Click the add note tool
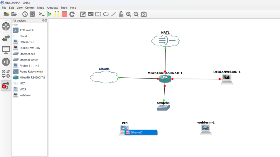Screen dimensions: 280x157 (83, 14)
